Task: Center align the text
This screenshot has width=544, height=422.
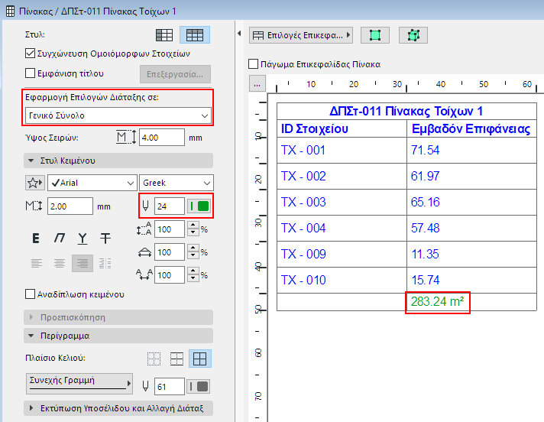Action: click(60, 264)
